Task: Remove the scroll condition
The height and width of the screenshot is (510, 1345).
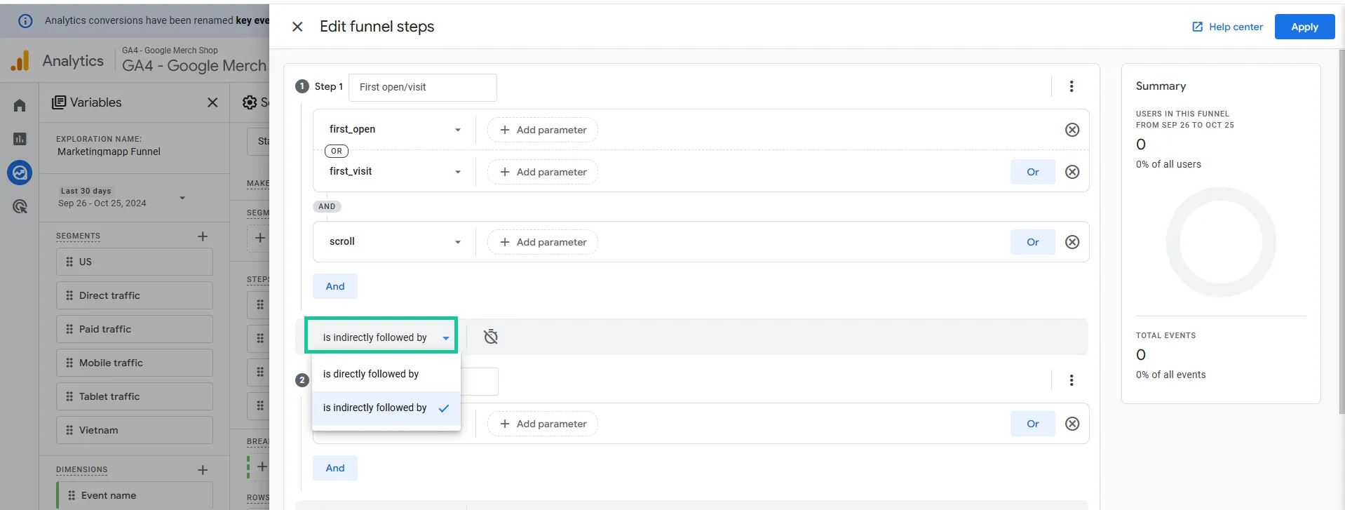Action: tap(1072, 242)
